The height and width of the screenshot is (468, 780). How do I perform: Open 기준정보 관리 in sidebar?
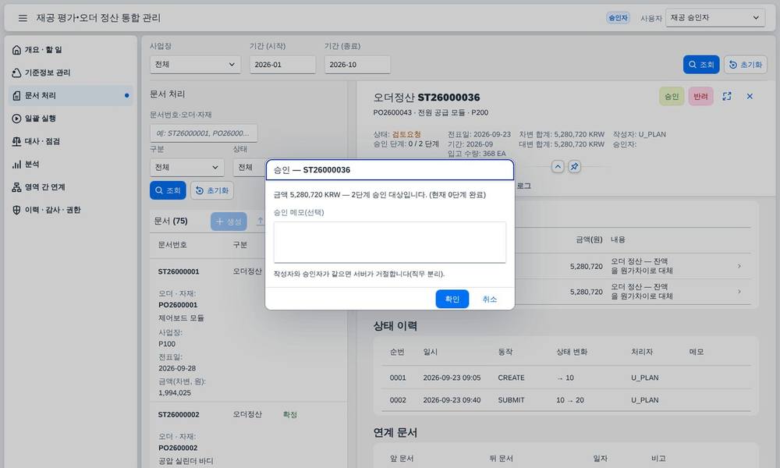click(x=71, y=73)
